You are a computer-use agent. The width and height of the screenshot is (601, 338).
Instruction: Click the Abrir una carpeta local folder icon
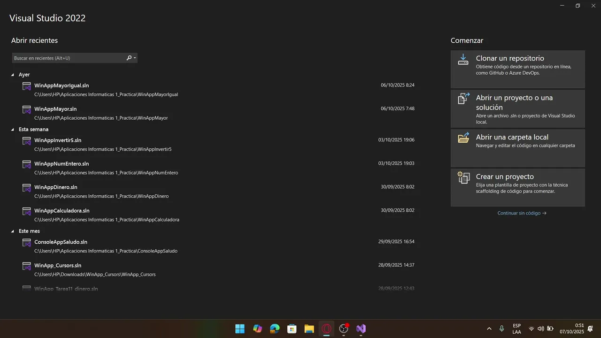coord(463,138)
